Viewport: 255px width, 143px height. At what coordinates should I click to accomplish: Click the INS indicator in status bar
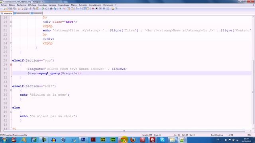(249, 135)
